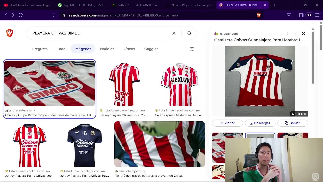This screenshot has height=182, width=323.
Task: Open the tab search icon in toolbar
Action: click(289, 15)
